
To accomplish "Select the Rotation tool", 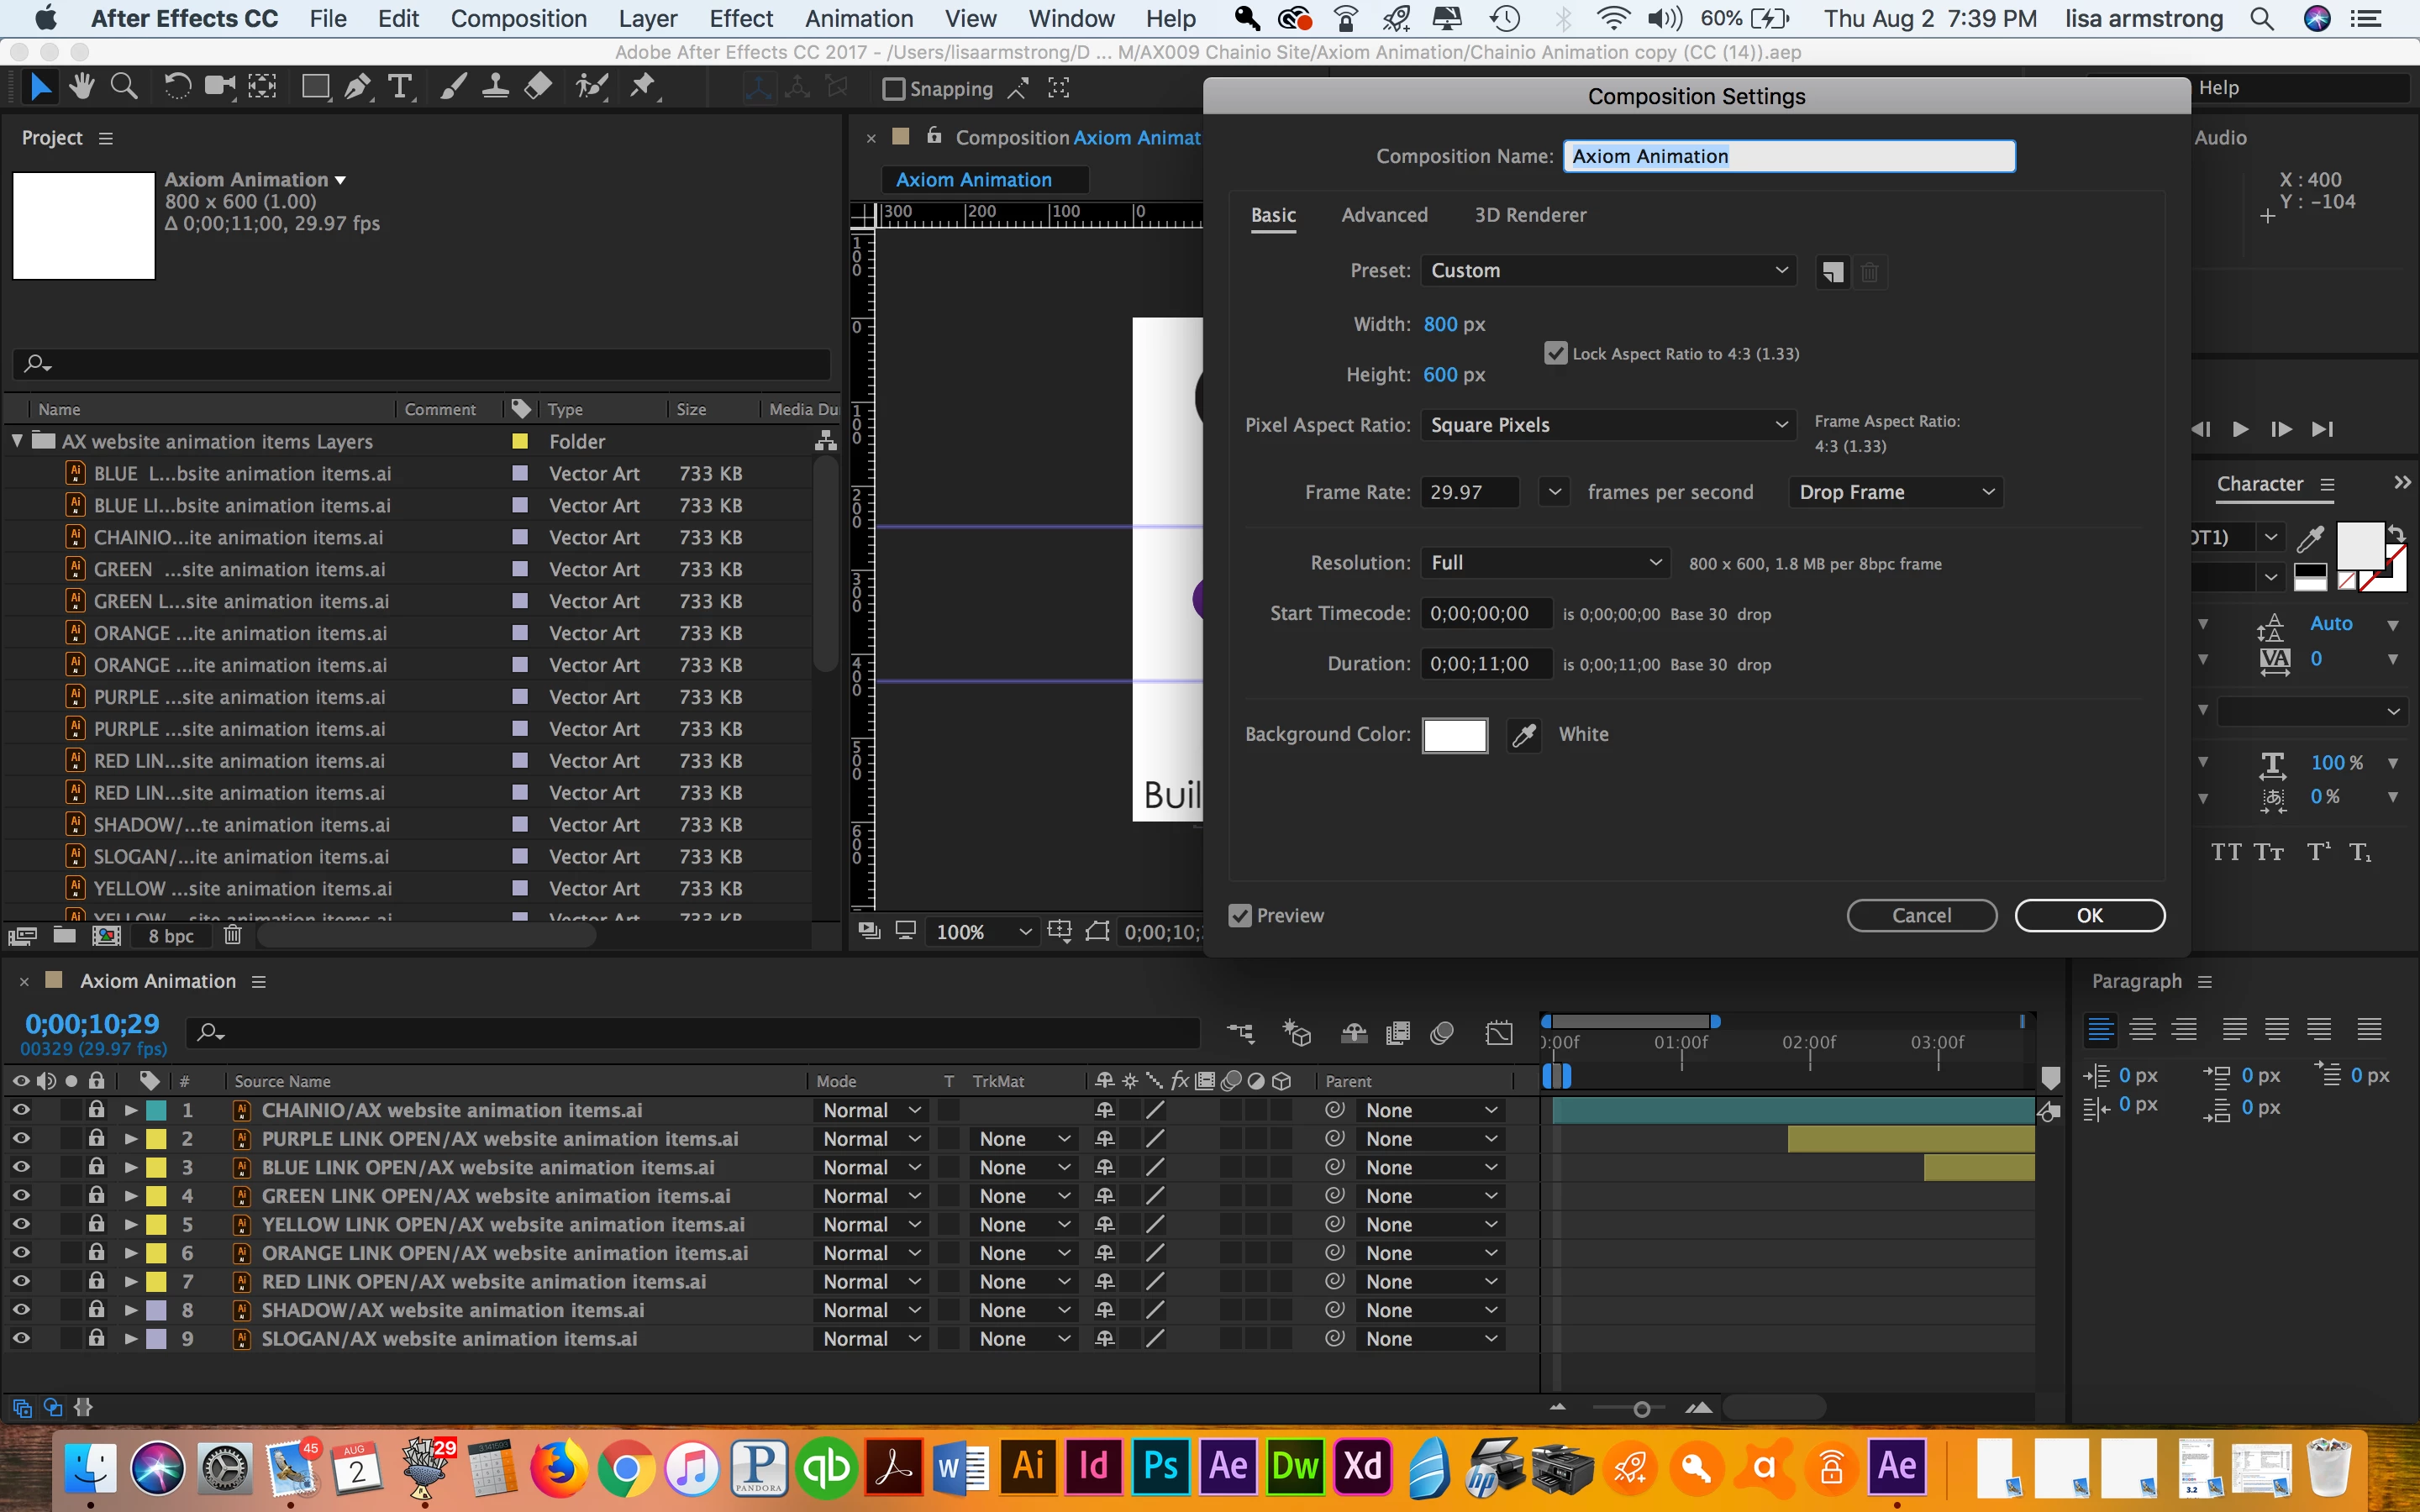I will point(177,88).
